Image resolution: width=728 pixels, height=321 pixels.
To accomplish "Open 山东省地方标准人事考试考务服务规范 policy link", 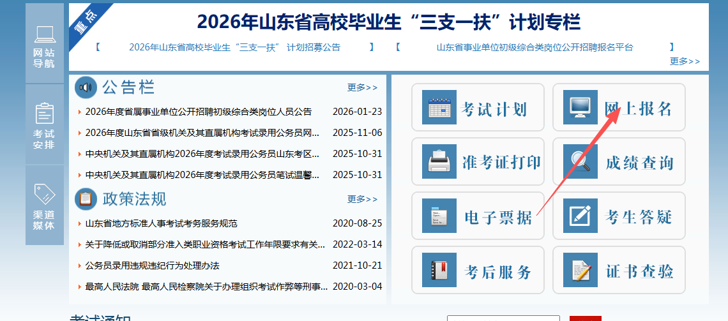I will coord(161,223).
